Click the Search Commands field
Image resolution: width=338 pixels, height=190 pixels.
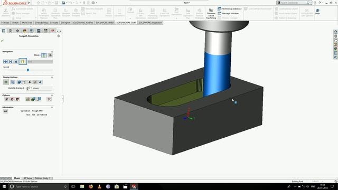point(293,3)
